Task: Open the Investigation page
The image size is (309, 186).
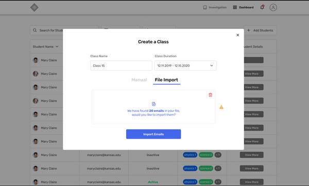Action: 215,8
